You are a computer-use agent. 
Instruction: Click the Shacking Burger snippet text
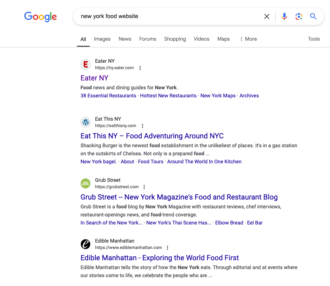[x=189, y=150]
